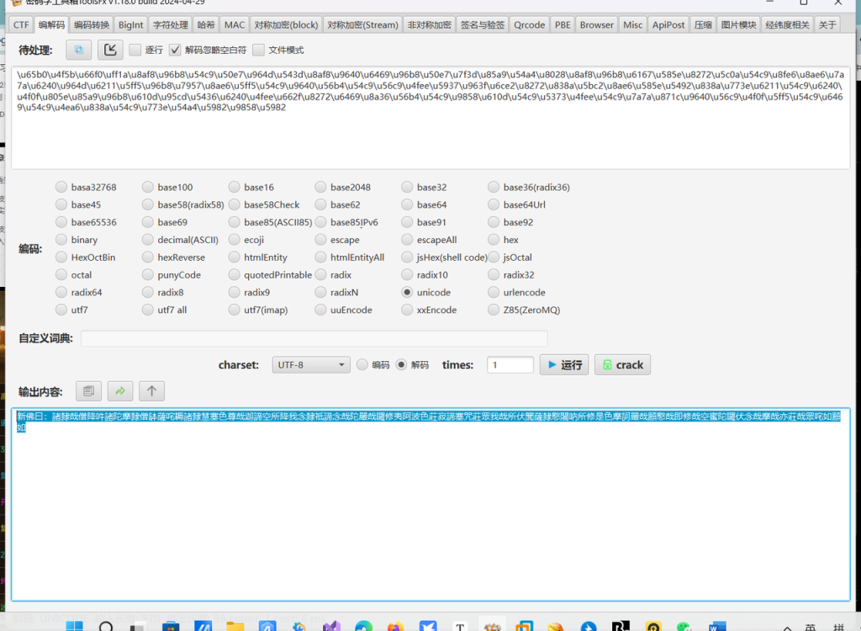The width and height of the screenshot is (861, 631).
Task: Click the paste-input icon beside 待处理
Action: click(78, 50)
